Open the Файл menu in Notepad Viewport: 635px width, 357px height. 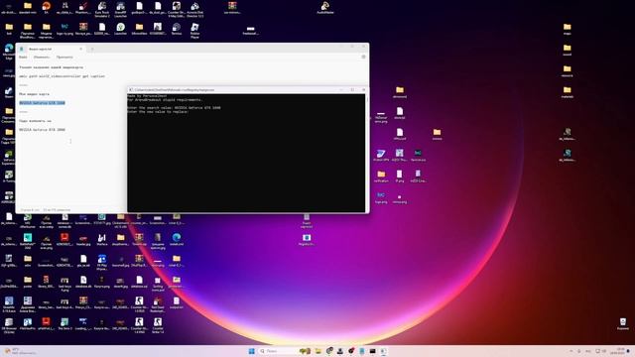coord(23,58)
